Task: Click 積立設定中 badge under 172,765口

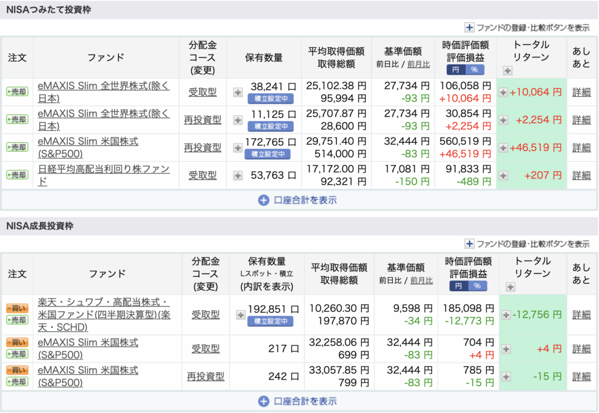Action: (x=267, y=154)
